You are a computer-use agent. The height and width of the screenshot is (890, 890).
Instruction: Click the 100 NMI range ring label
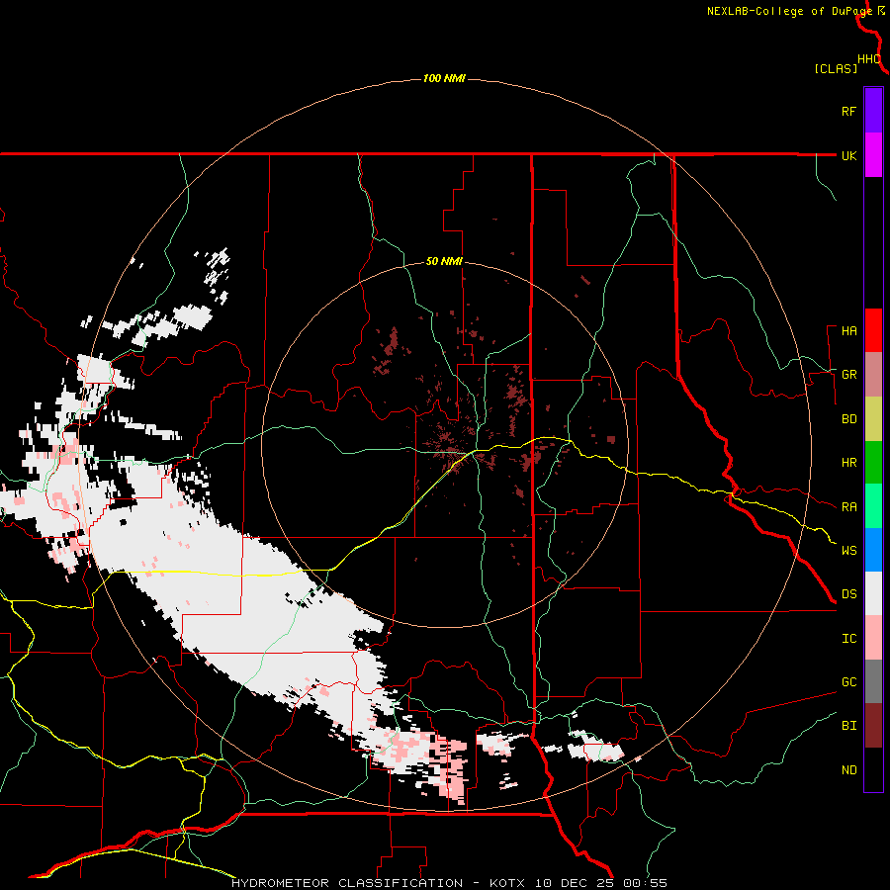click(444, 78)
